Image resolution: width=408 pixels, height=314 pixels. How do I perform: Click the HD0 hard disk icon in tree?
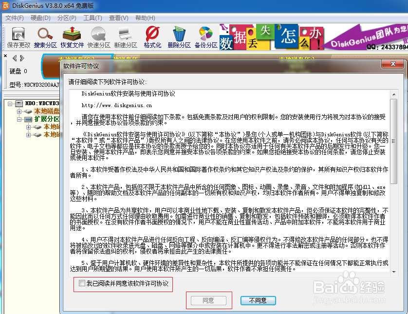(19, 104)
